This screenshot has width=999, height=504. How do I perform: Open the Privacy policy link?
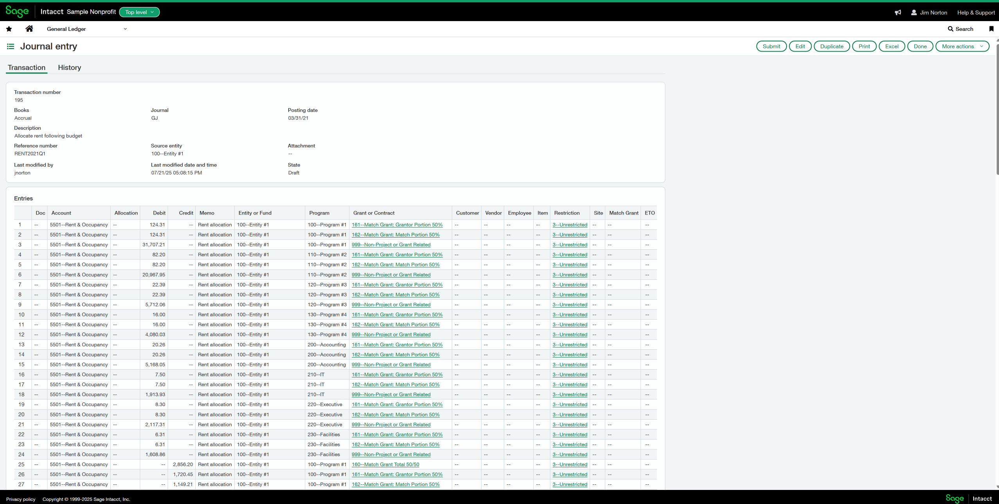pos(21,499)
